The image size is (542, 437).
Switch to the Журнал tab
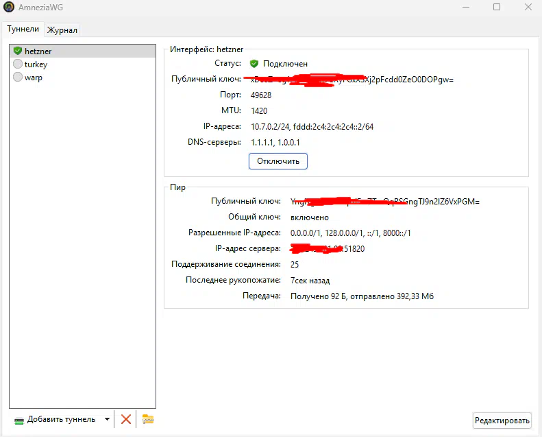(62, 30)
